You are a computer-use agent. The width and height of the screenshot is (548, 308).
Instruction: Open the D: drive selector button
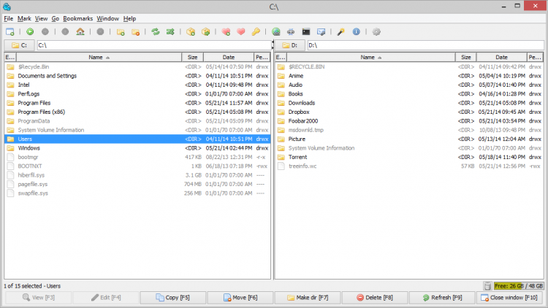pyautogui.click(x=290, y=45)
